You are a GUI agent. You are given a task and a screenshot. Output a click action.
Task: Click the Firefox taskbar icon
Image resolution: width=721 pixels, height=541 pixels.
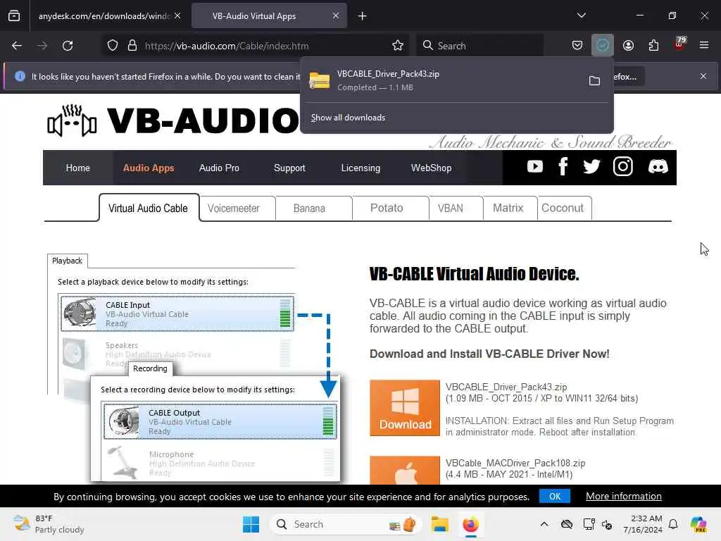[x=470, y=524]
